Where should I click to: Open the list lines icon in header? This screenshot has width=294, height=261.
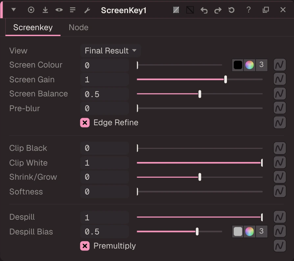pos(73,10)
